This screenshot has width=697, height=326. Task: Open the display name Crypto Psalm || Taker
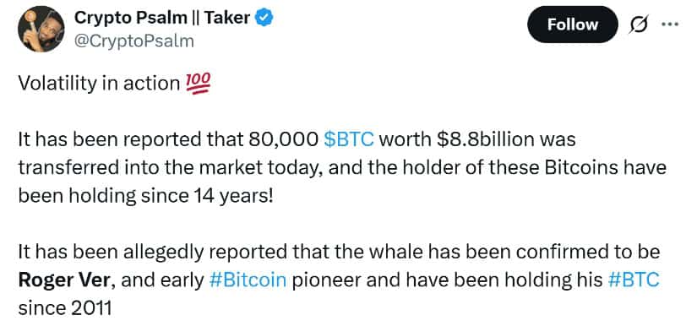pyautogui.click(x=162, y=18)
